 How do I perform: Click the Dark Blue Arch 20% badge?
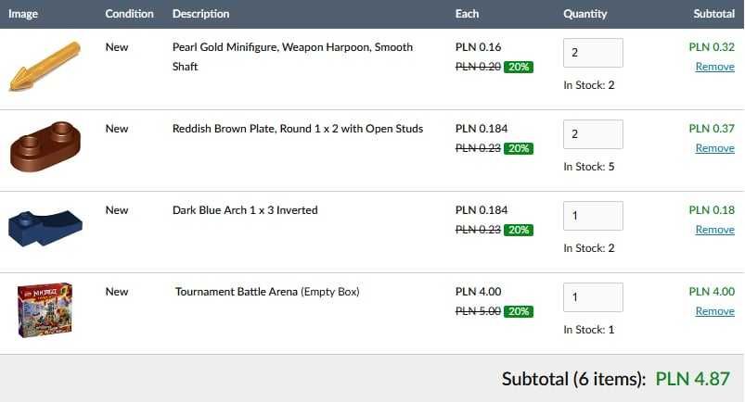tap(519, 230)
